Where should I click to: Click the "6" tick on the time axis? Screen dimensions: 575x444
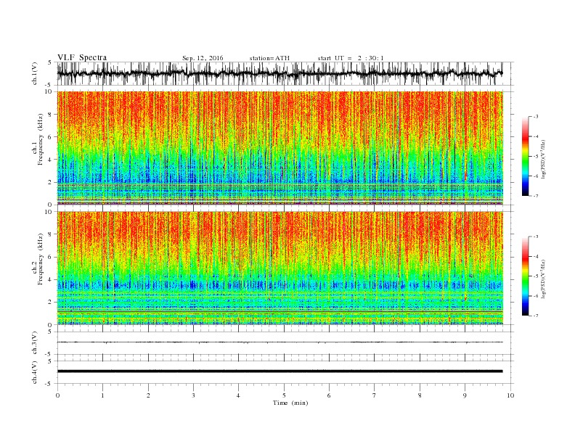click(329, 395)
